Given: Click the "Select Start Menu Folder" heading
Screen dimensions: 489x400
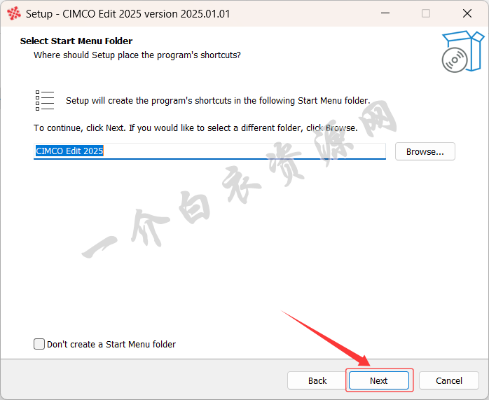Looking at the screenshot, I should [76, 41].
